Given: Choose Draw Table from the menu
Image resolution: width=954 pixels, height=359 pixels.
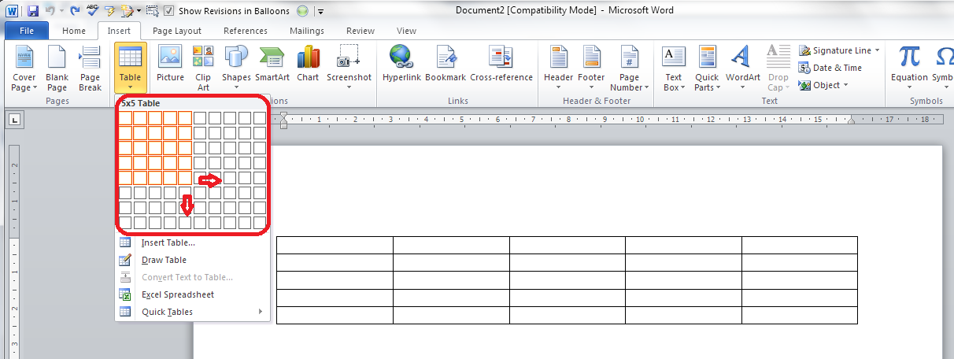Looking at the screenshot, I should pos(164,260).
